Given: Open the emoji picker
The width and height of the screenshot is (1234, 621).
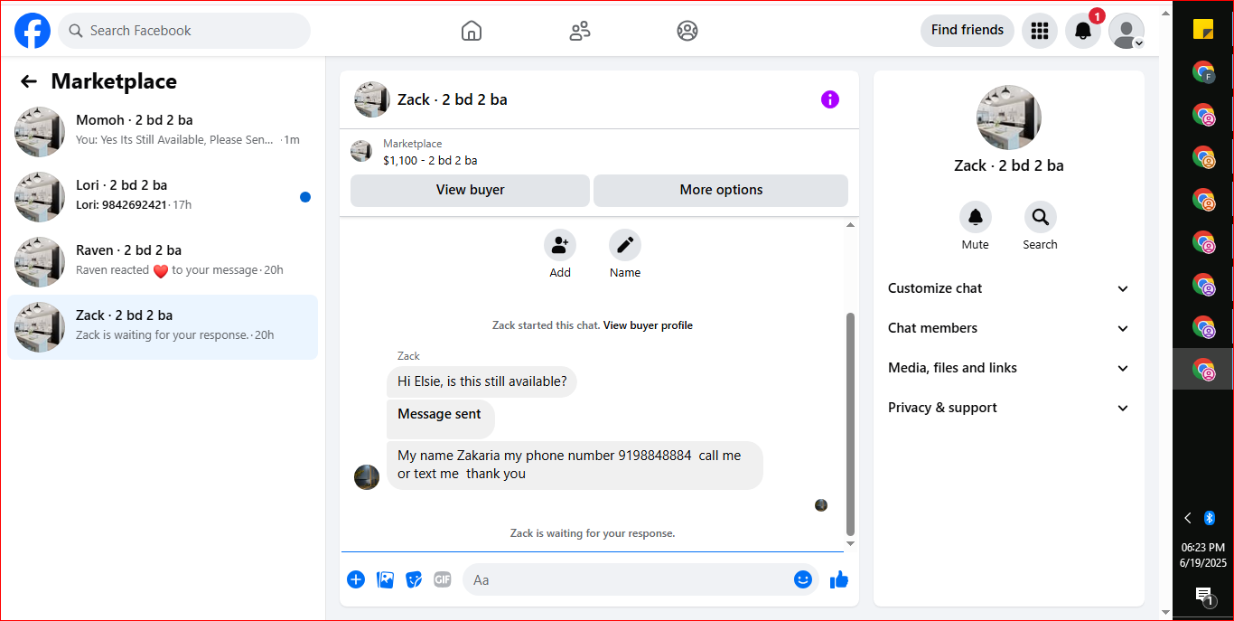Looking at the screenshot, I should 803,579.
